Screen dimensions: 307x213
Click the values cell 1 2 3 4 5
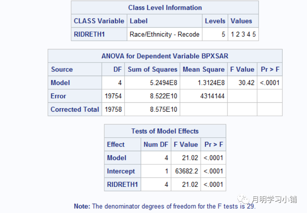coord(243,34)
